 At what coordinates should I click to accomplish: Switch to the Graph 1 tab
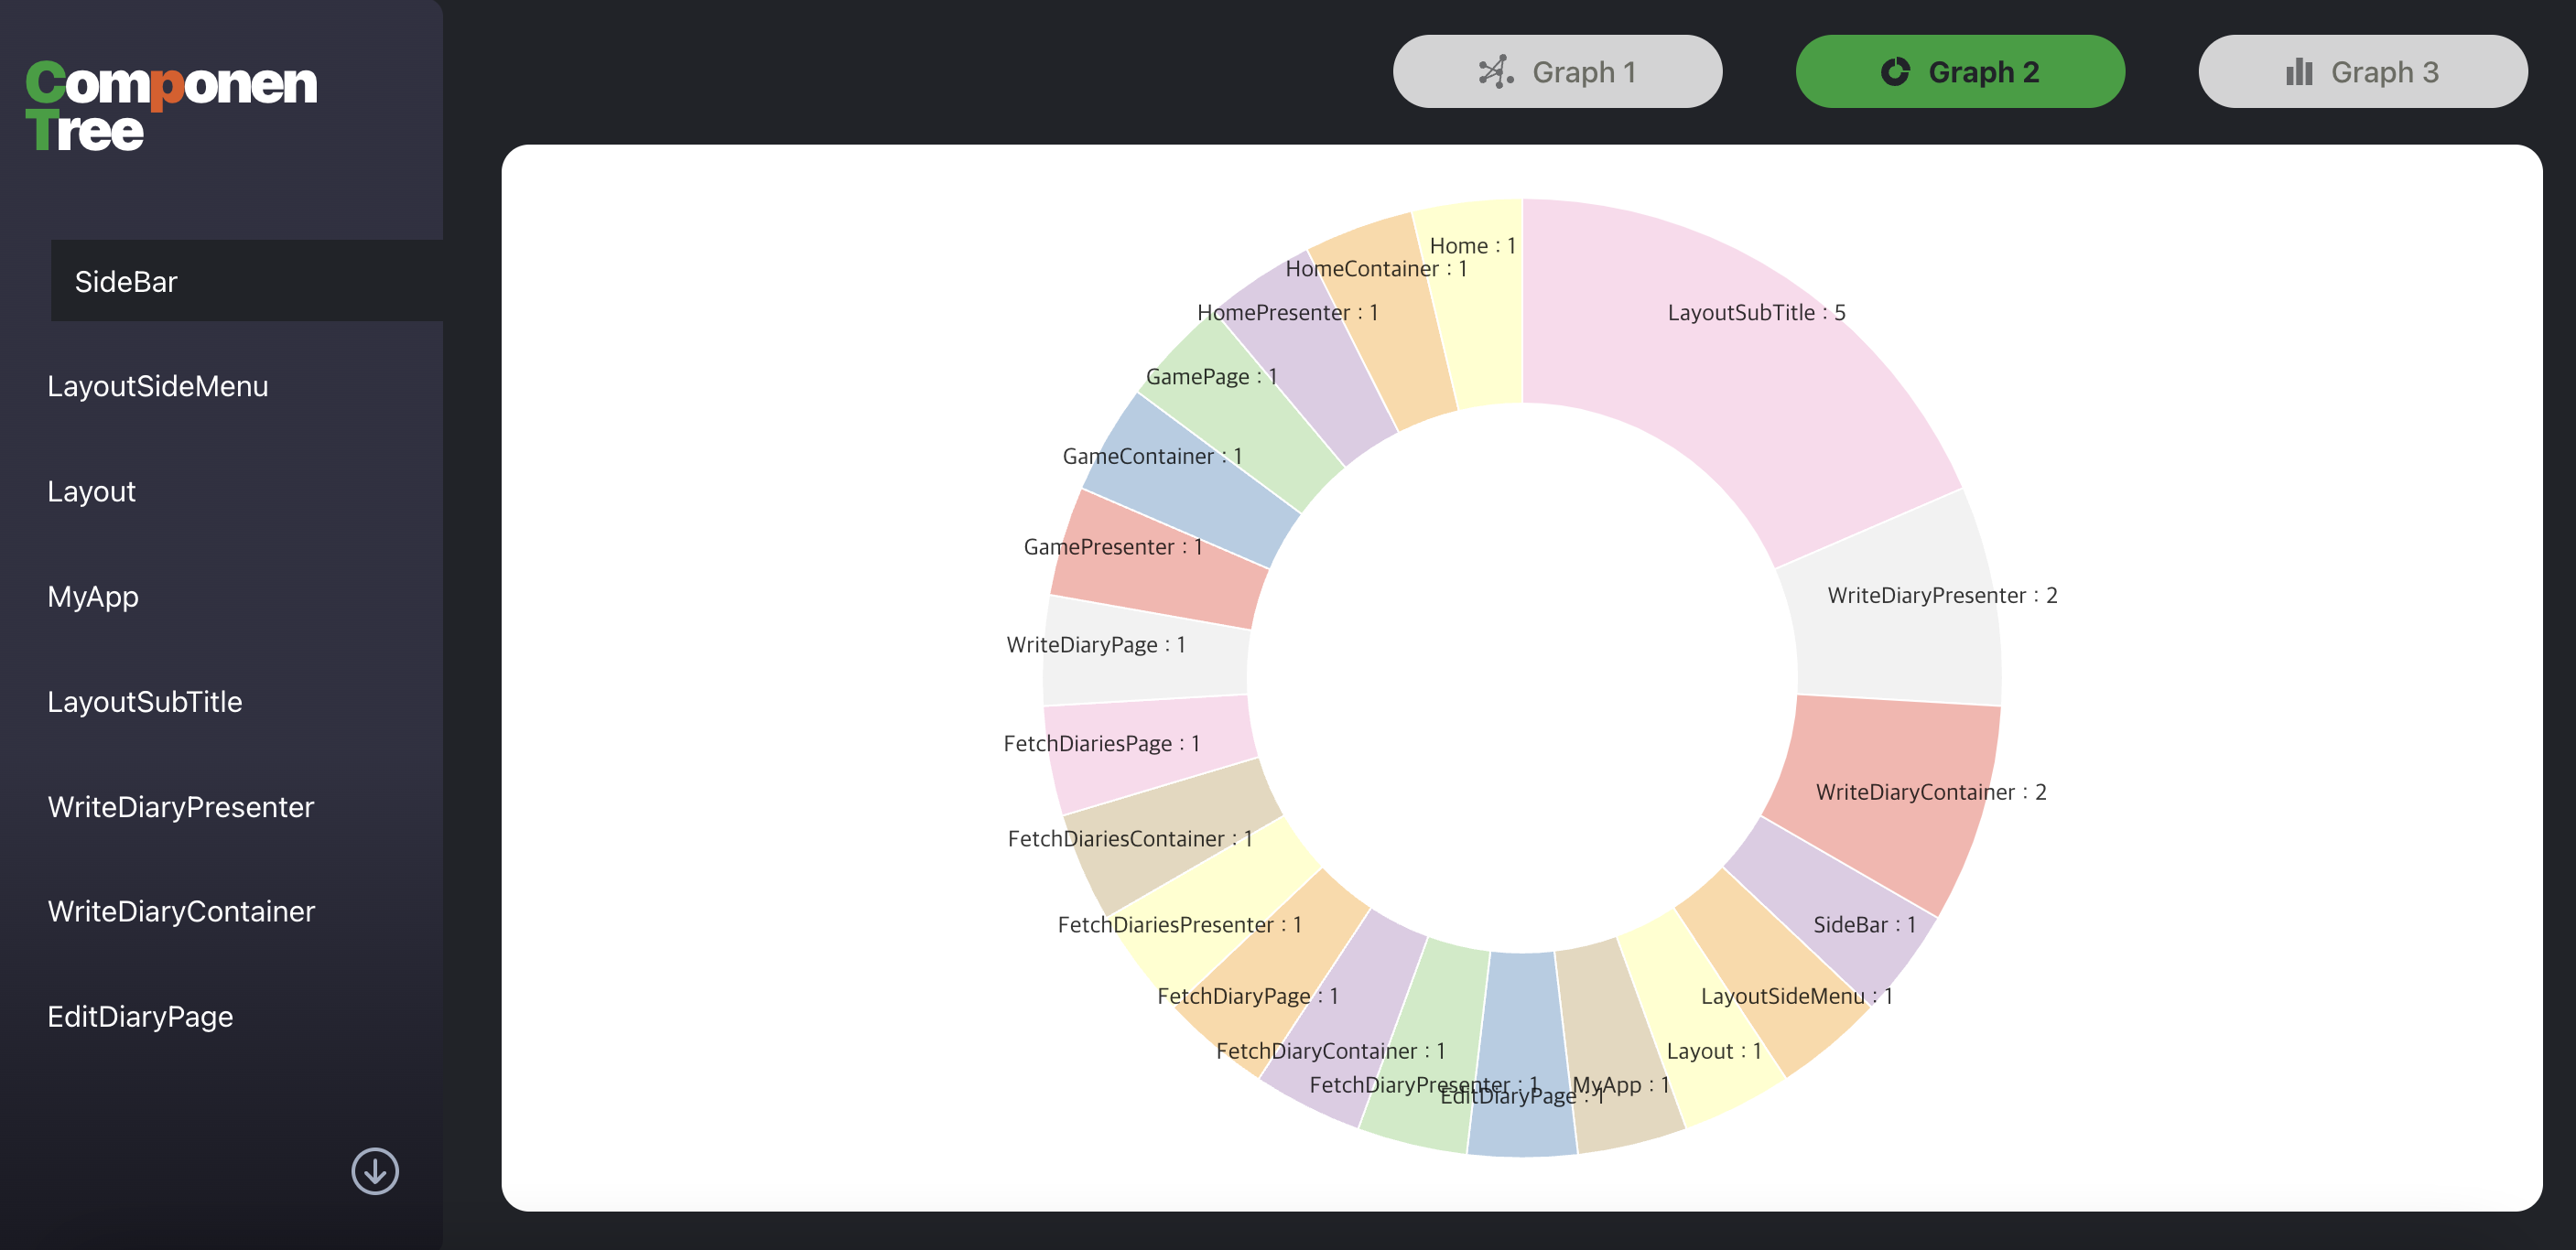(1557, 72)
